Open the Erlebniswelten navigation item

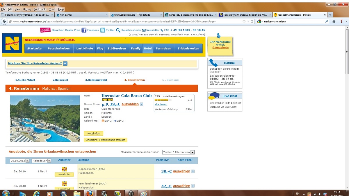click(x=188, y=48)
